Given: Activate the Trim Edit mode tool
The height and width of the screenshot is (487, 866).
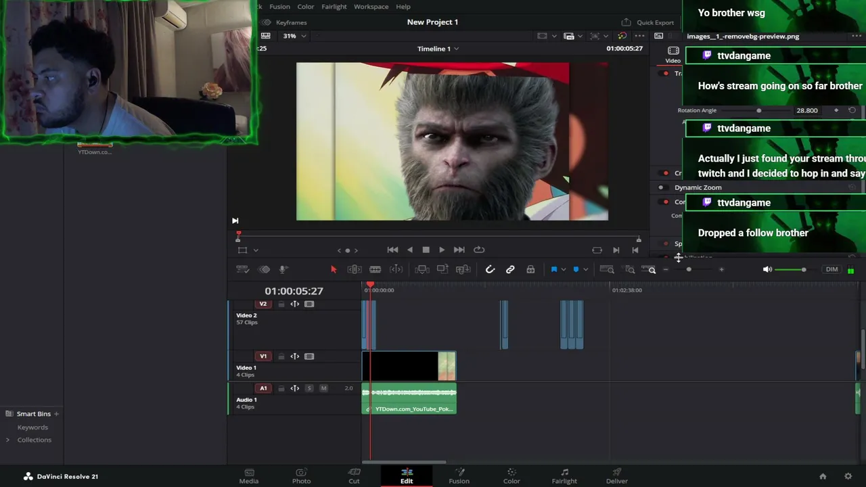Looking at the screenshot, I should (355, 270).
